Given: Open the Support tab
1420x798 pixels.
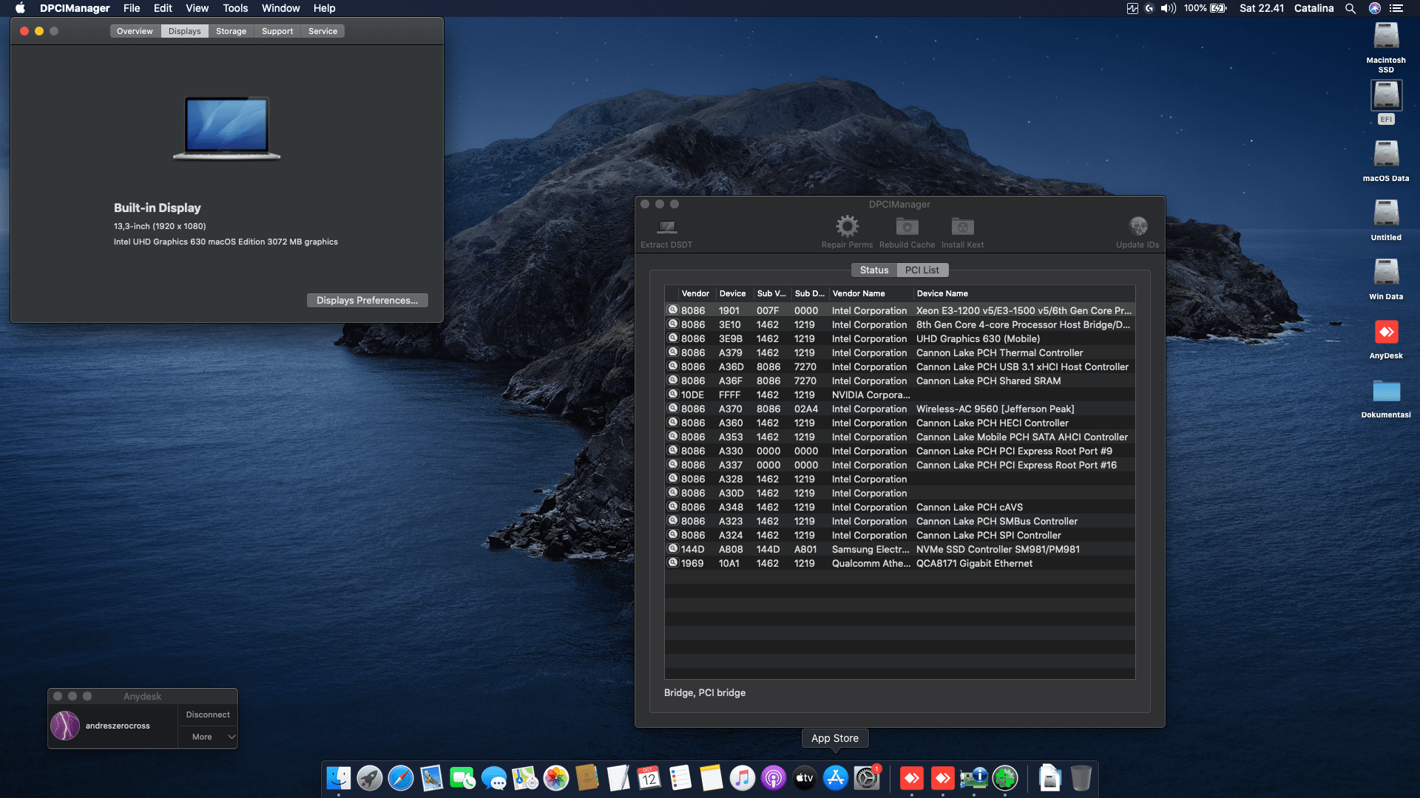Looking at the screenshot, I should click(277, 31).
